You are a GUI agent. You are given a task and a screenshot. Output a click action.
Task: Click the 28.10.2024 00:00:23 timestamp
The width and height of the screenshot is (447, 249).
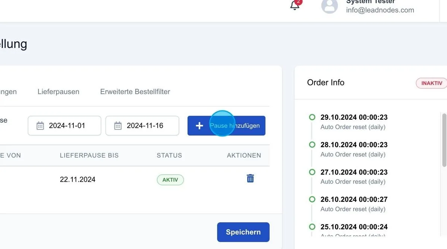[354, 145]
